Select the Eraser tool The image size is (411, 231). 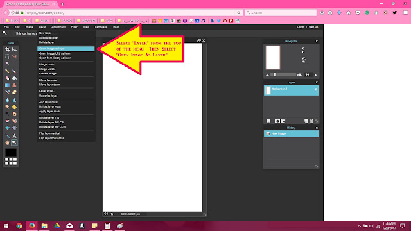(x=7, y=78)
